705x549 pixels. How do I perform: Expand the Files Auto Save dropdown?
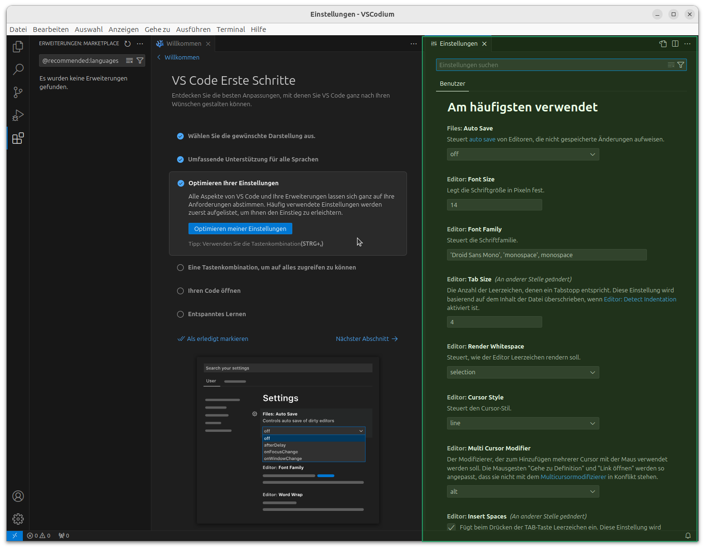pyautogui.click(x=523, y=154)
